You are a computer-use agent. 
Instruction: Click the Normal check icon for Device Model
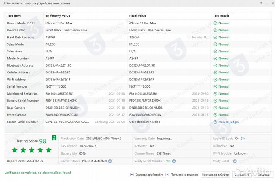[215, 23]
